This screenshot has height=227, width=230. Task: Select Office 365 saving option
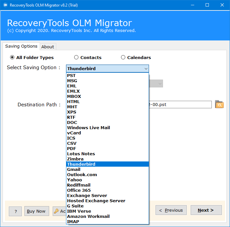pyautogui.click(x=107, y=190)
